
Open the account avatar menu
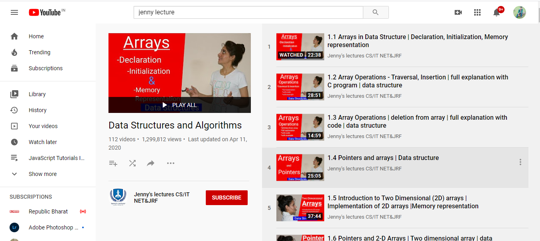pos(519,12)
